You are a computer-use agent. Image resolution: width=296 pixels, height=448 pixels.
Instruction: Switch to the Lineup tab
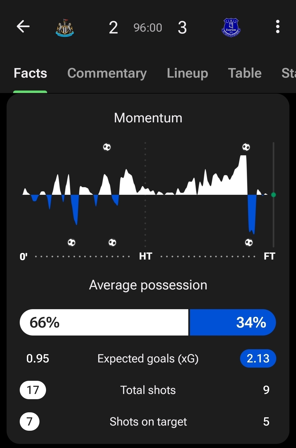187,73
